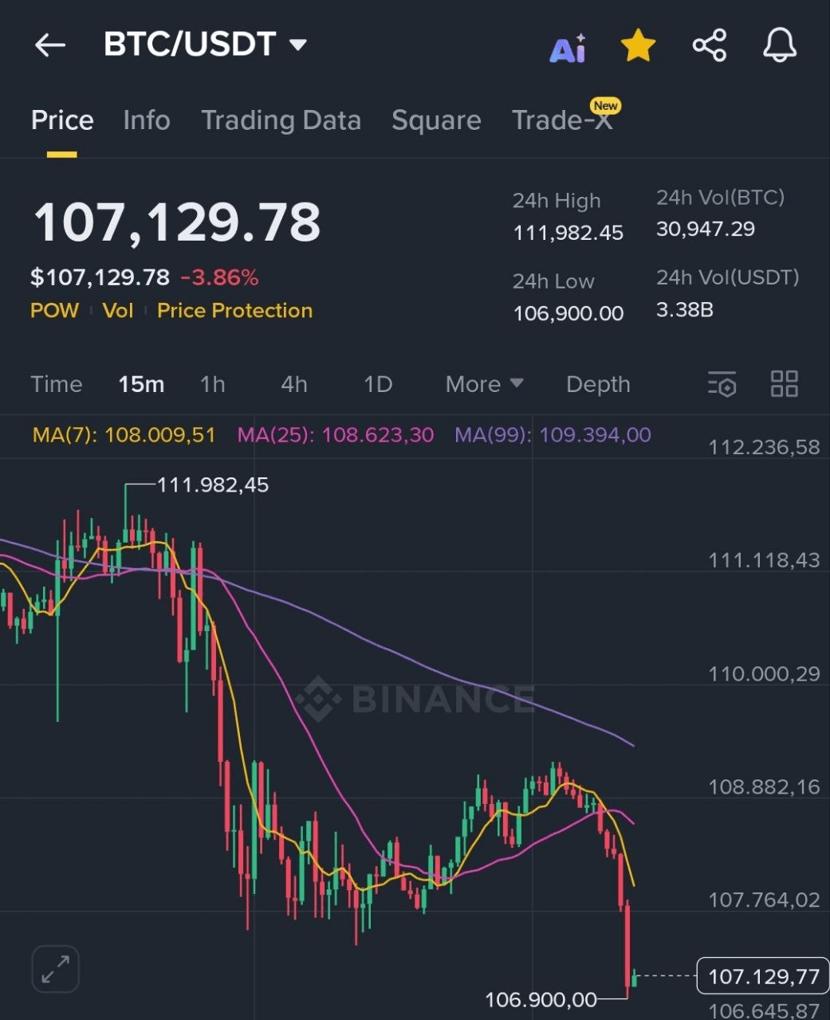Tap the POW tag
Screen dimensions: 830x1020
(54, 311)
